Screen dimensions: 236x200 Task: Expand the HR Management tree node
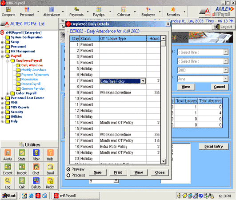(x=2, y=52)
